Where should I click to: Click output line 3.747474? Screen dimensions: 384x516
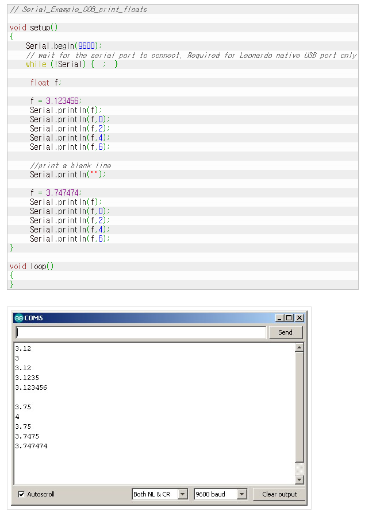31,446
